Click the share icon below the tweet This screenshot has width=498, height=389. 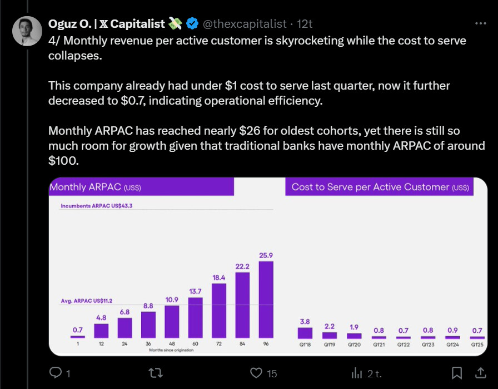pyautogui.click(x=479, y=372)
